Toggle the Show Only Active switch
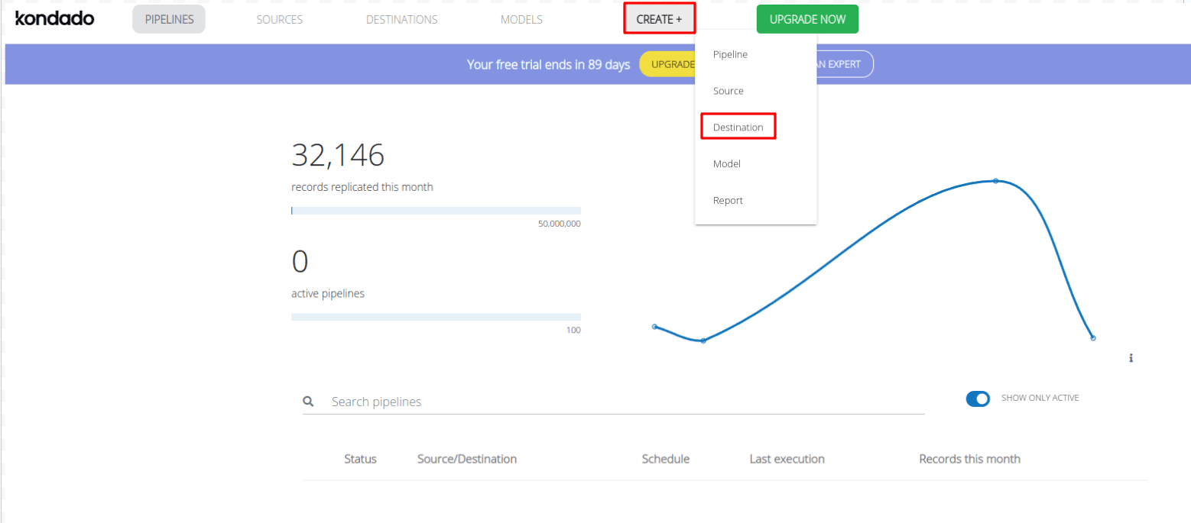The image size is (1191, 523). point(978,399)
